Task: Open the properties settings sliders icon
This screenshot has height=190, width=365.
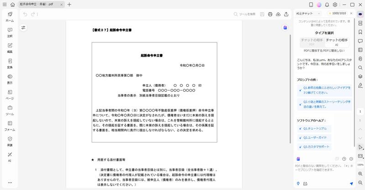Action: click(23, 28)
